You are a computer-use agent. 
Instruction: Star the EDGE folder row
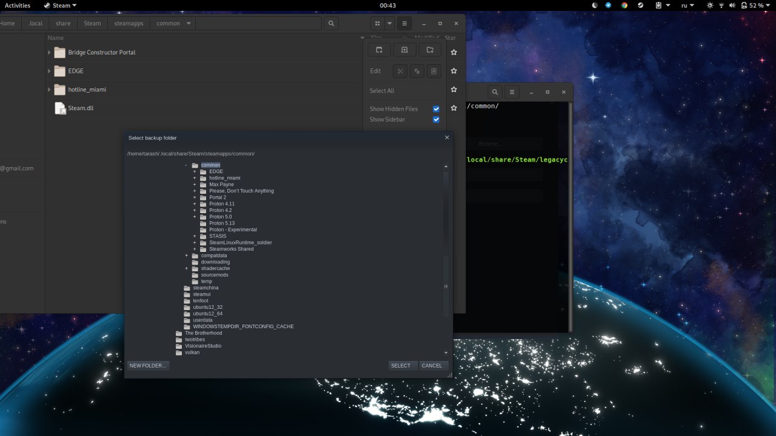pyautogui.click(x=453, y=71)
